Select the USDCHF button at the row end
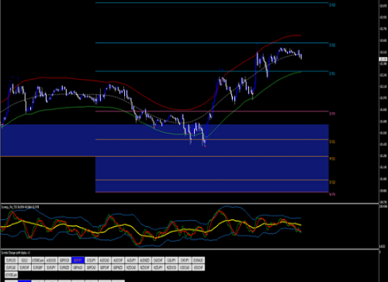388x282 pixels. [x=198, y=268]
